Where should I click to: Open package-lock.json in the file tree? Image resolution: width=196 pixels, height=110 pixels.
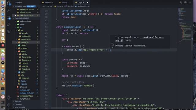[27, 93]
